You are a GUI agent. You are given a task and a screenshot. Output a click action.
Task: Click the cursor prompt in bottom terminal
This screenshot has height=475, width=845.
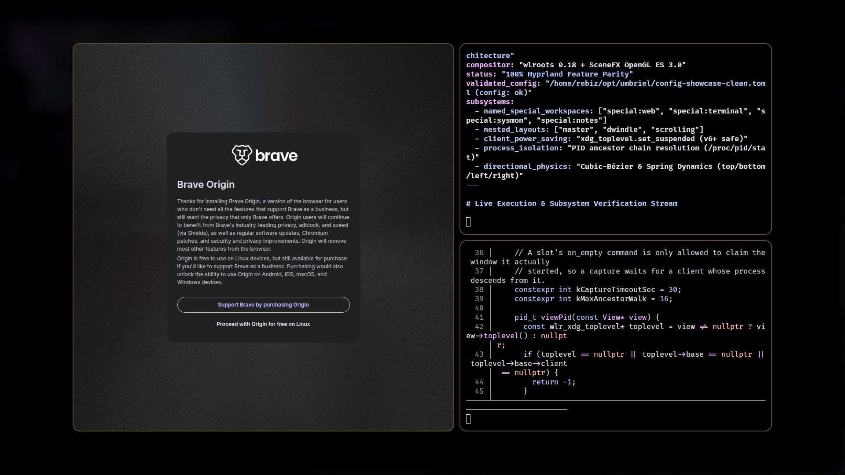(468, 419)
